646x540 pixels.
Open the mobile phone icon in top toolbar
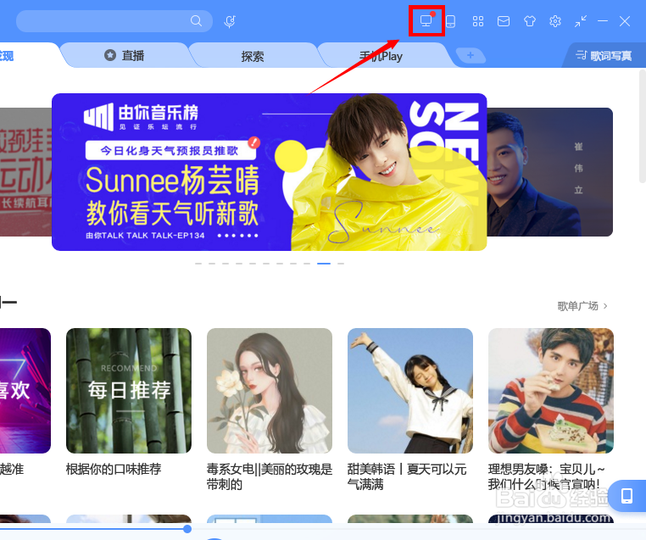point(451,21)
